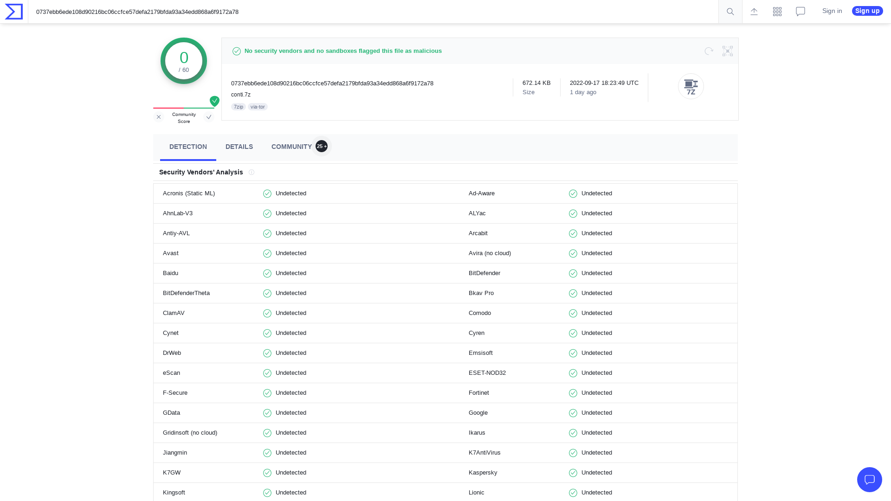
Task: Click the conti.7z file name
Action: [241, 95]
